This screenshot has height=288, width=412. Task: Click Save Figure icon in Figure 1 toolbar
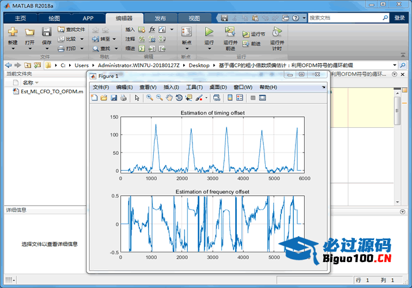[114, 98]
